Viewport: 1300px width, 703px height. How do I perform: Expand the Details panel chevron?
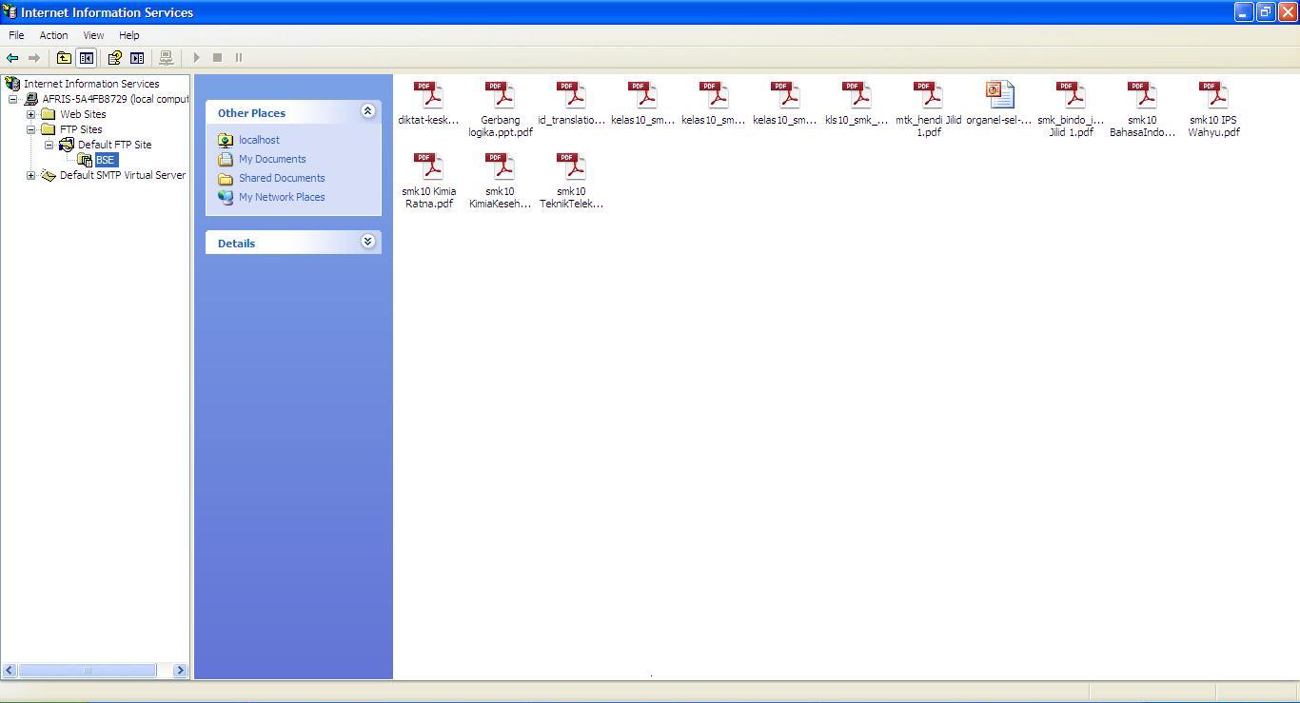367,242
